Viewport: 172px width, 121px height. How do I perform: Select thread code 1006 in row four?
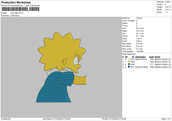[152, 67]
